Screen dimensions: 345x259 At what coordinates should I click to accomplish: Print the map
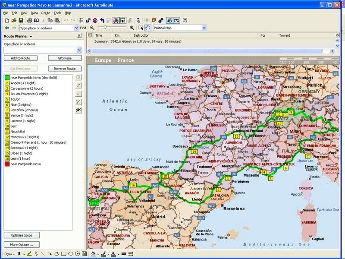coord(29,20)
